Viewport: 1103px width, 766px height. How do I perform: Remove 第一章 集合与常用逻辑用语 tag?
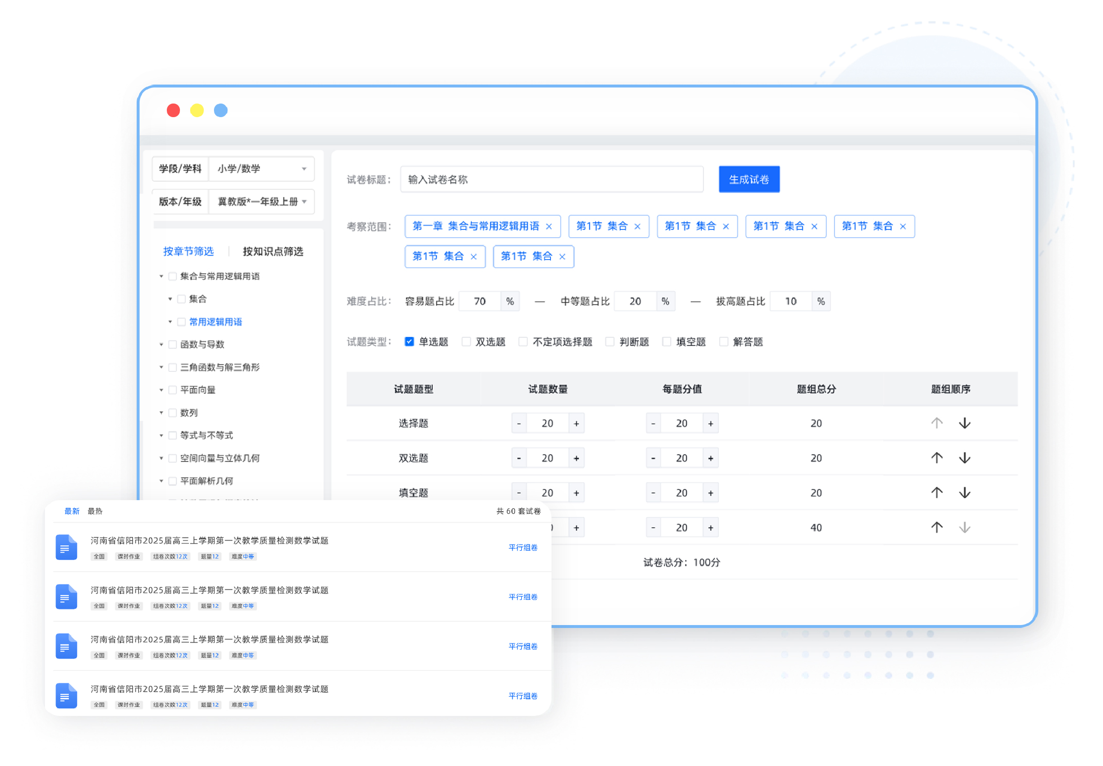(549, 226)
